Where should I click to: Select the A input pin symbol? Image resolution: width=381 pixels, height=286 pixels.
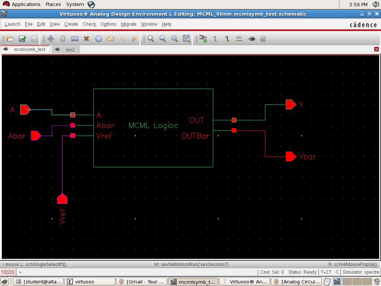click(x=25, y=110)
